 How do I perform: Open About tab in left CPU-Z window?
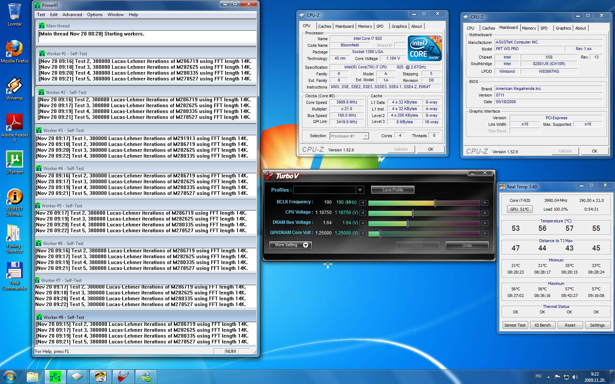coord(417,26)
